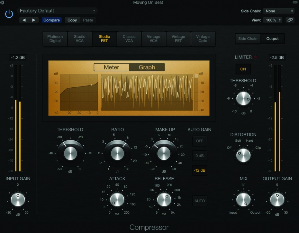Select the Studio VCA compressor model
Viewport: 299px width, 233px height.
[80, 39]
